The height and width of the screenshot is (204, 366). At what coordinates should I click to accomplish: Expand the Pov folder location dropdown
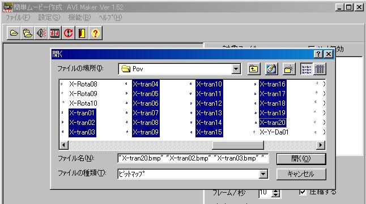236,69
